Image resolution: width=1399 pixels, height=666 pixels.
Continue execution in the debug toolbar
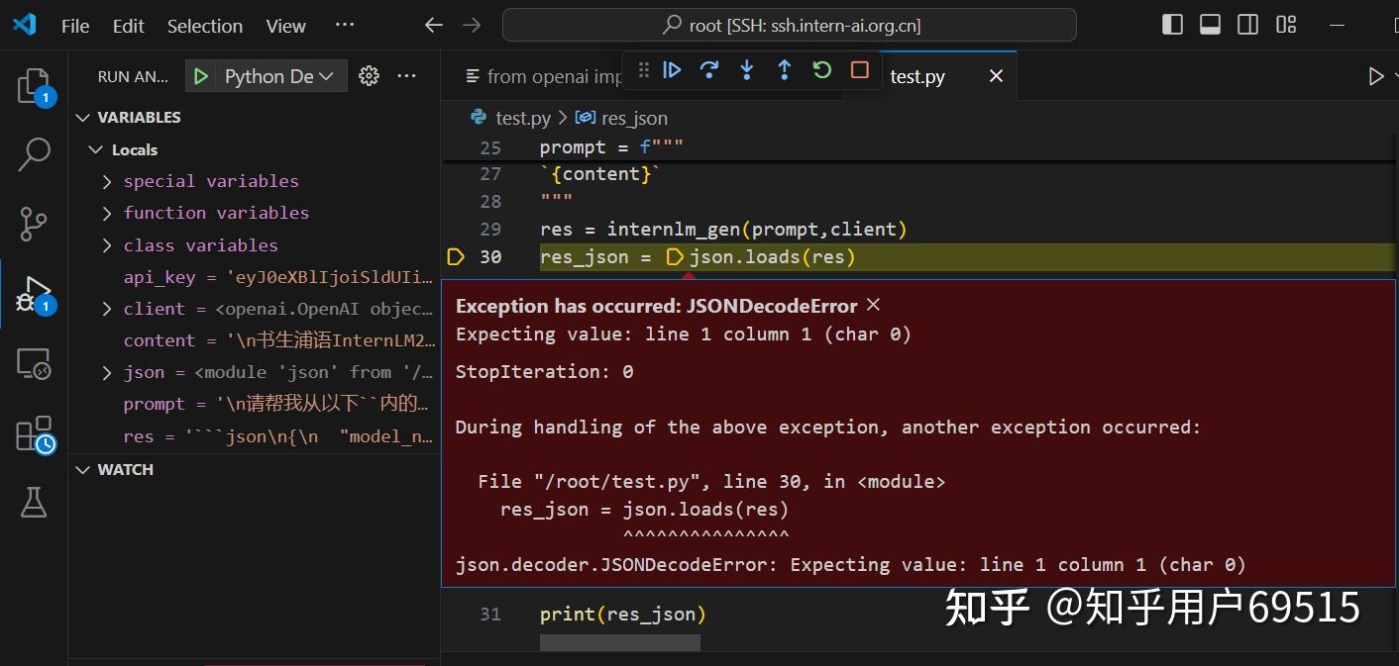click(x=672, y=69)
